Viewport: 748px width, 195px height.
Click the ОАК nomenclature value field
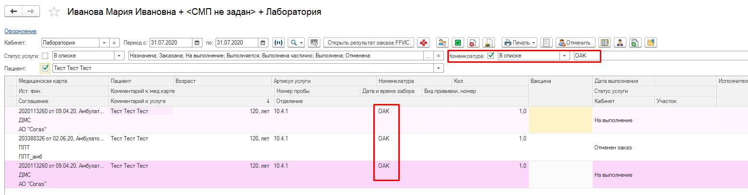coord(587,56)
